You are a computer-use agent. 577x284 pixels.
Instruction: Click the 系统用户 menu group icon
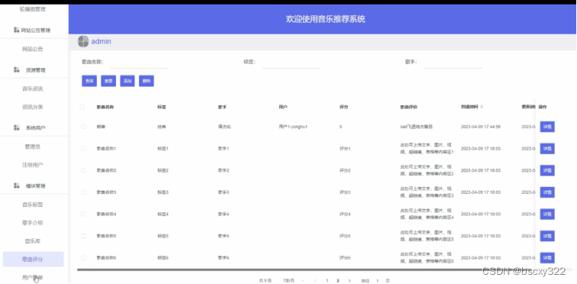click(17, 127)
